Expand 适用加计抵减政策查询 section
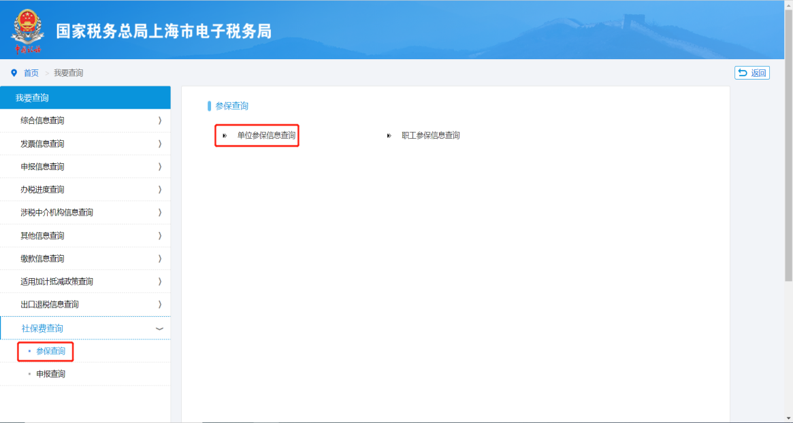 point(85,282)
